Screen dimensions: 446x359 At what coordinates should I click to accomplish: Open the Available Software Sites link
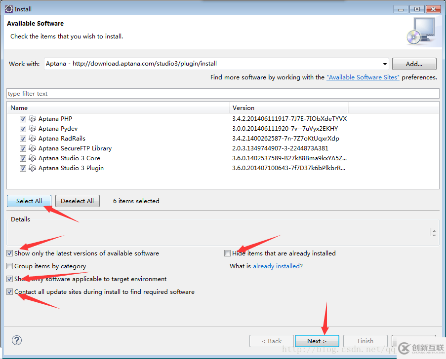(363, 77)
